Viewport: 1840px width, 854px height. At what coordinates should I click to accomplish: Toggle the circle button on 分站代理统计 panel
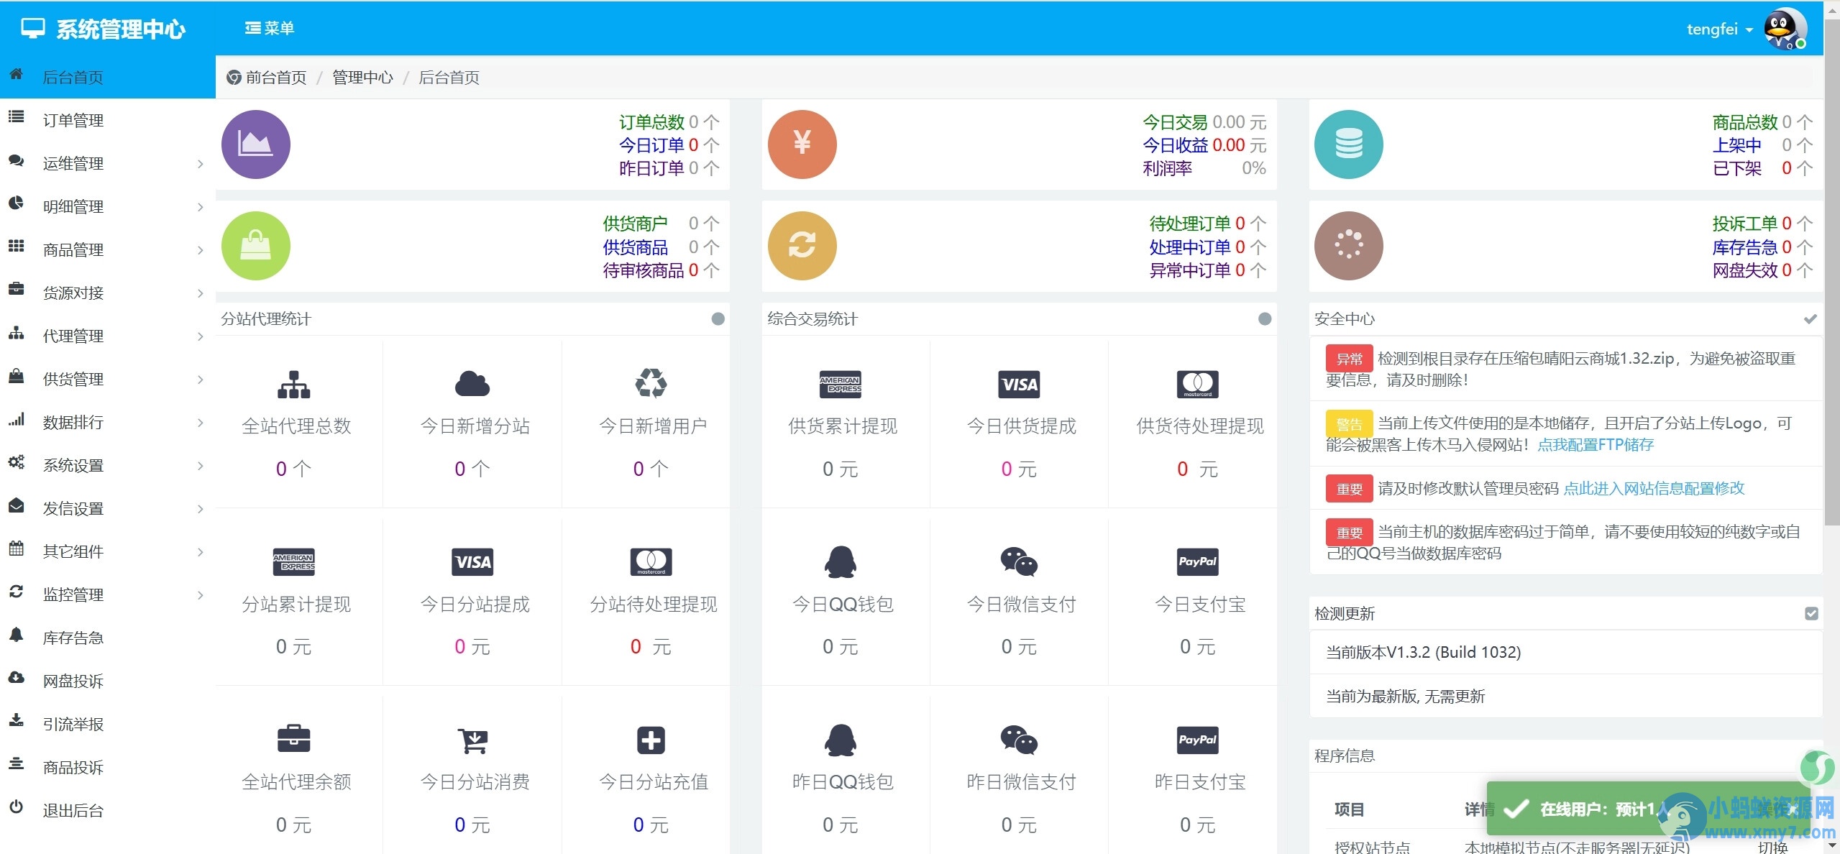pyautogui.click(x=718, y=319)
